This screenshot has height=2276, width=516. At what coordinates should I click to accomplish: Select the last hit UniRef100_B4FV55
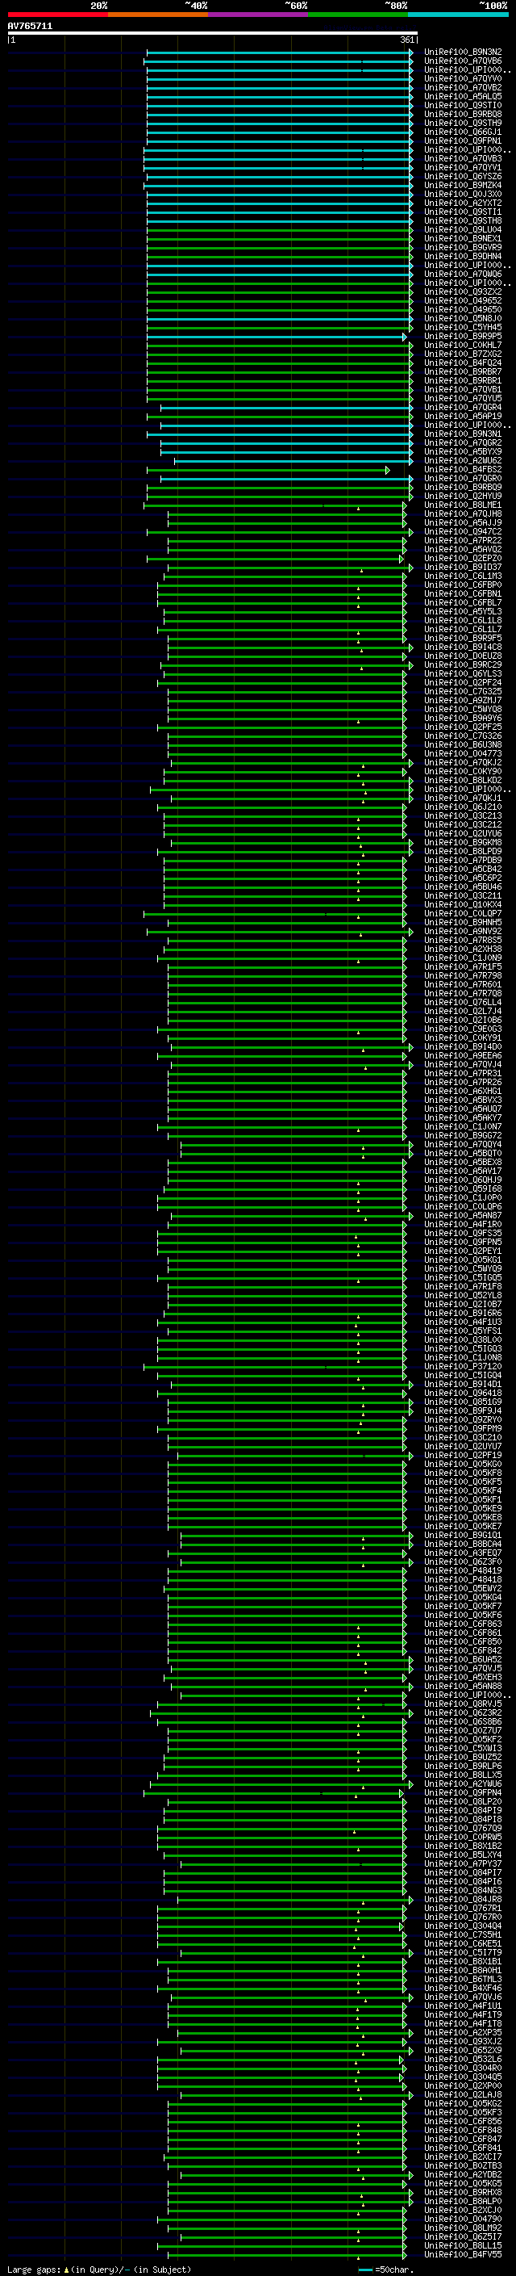(x=463, y=2255)
